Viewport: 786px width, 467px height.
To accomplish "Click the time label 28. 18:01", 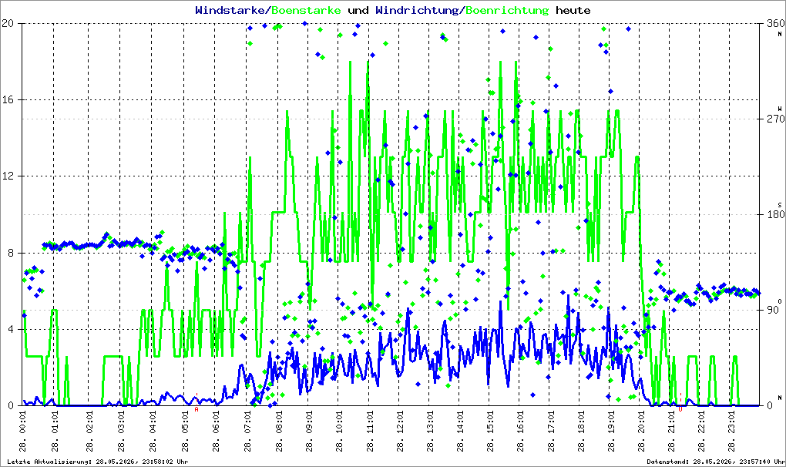I will [x=582, y=432].
